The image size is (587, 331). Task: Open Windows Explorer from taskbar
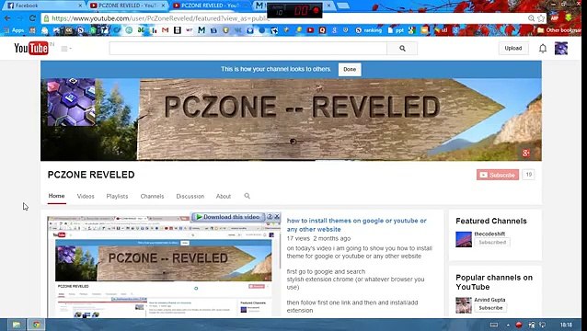tap(16, 325)
